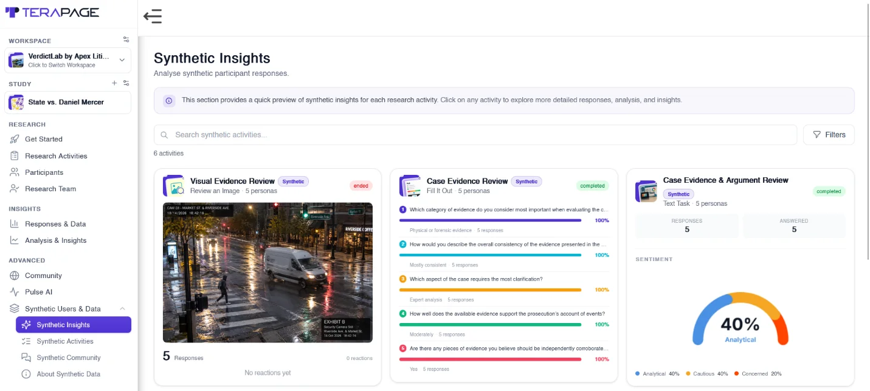Click the Analytical 40% legend entry
Image resolution: width=870 pixels, height=391 pixels.
[657, 373]
